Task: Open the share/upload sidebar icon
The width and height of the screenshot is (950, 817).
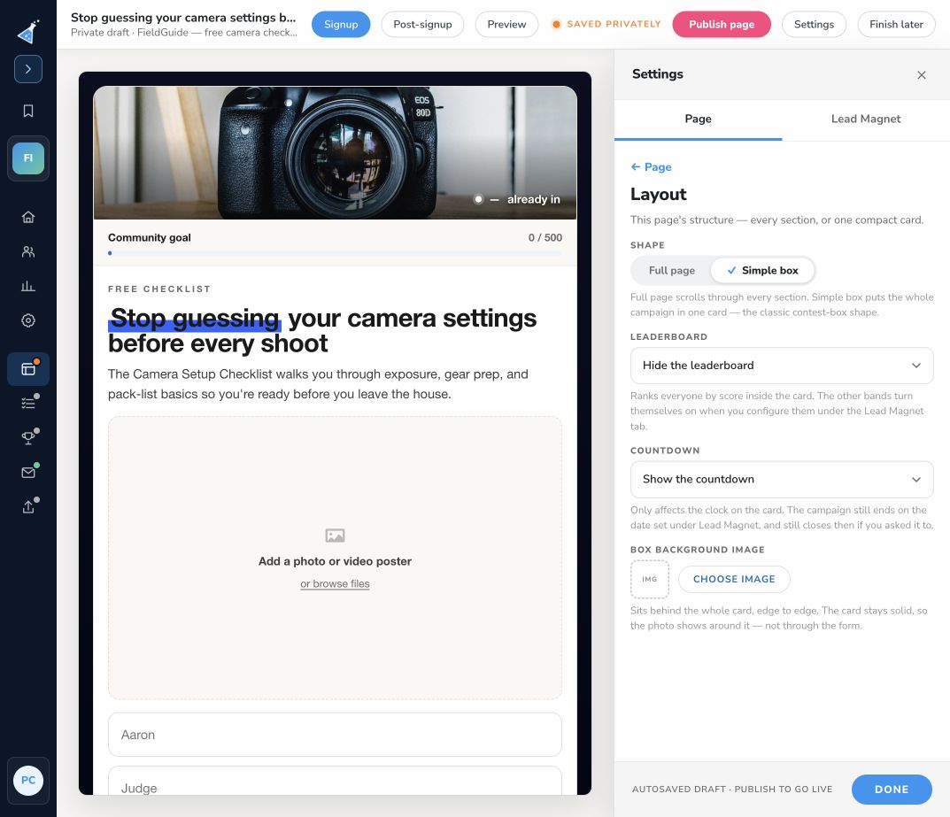Action: pos(27,507)
